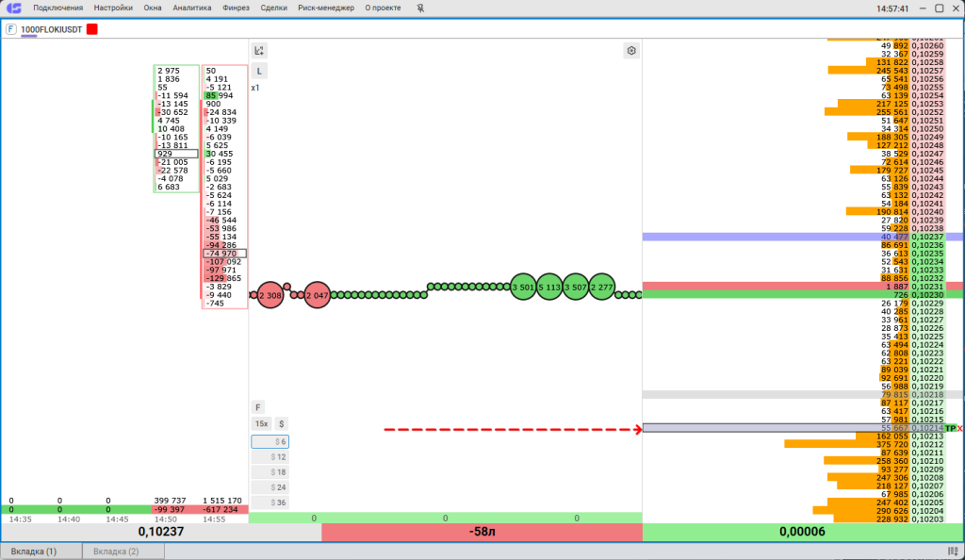
Task: Expand the Аналитика menu
Action: (x=192, y=8)
